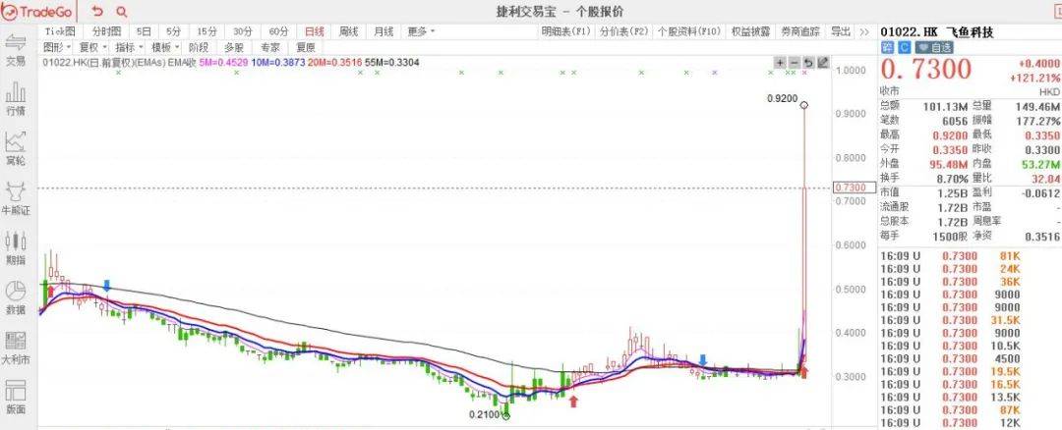Click the 20M=0.3516 EMA legend
This screenshot has height=430, width=1062.
click(x=334, y=62)
